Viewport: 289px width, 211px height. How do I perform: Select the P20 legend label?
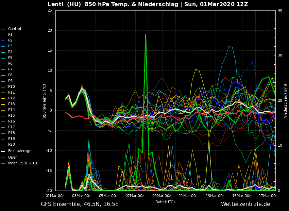11,145
